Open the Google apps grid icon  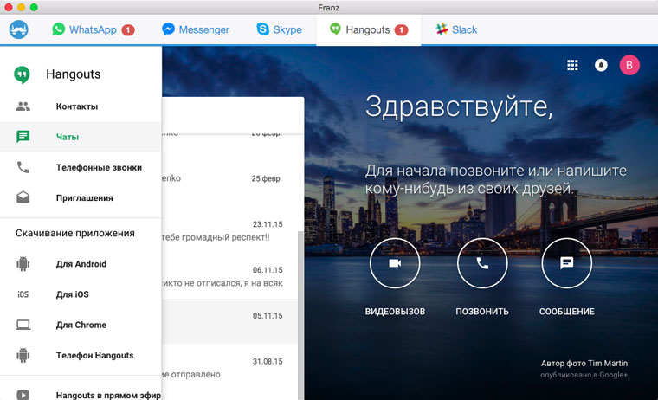[x=572, y=65]
